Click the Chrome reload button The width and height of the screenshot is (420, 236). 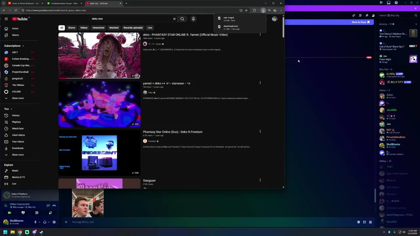15,10
